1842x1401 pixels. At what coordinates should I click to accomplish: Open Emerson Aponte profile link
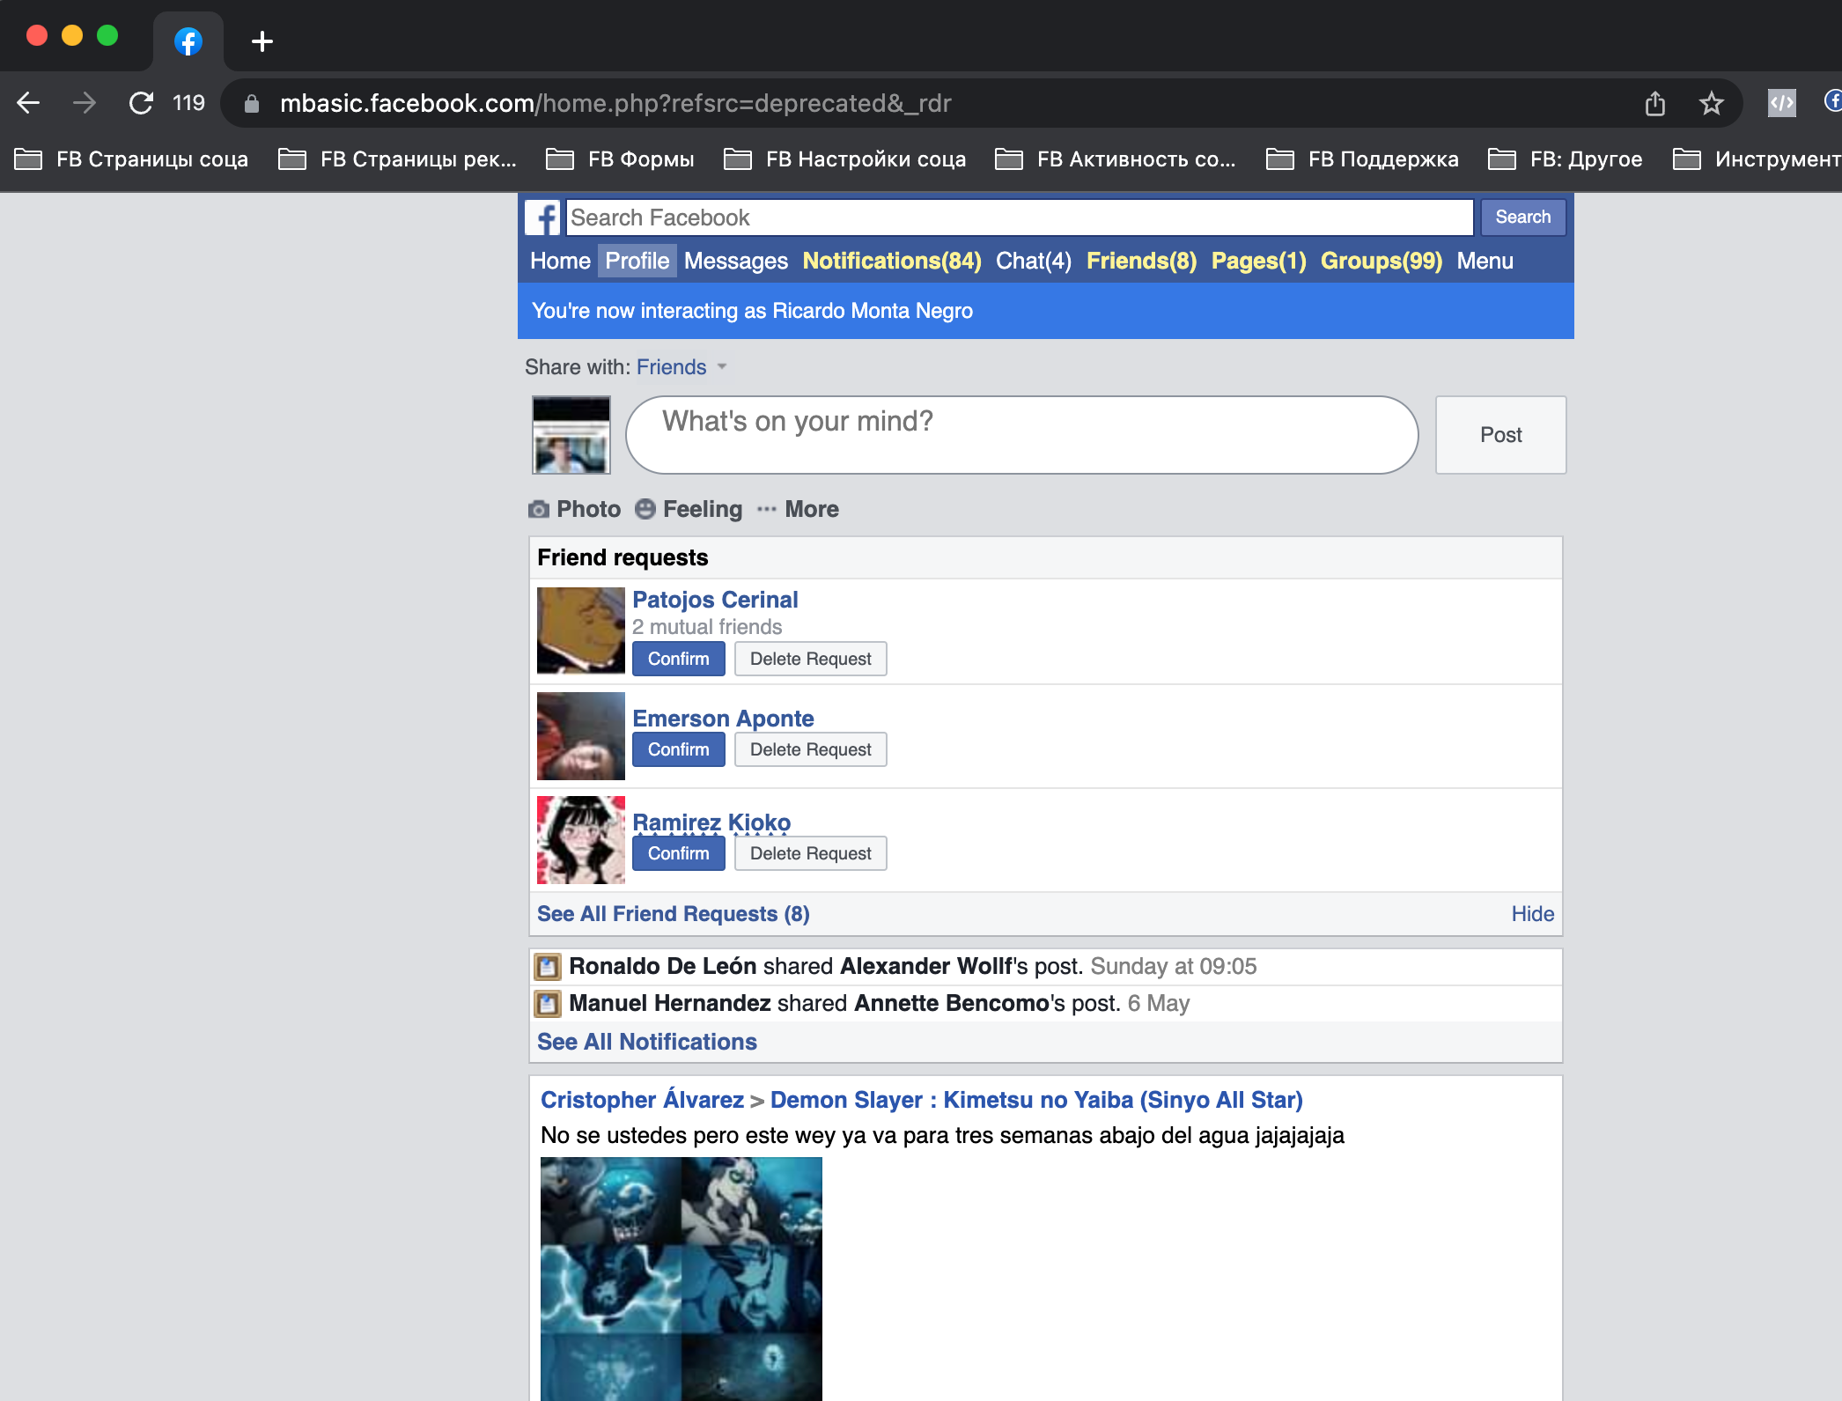(723, 719)
